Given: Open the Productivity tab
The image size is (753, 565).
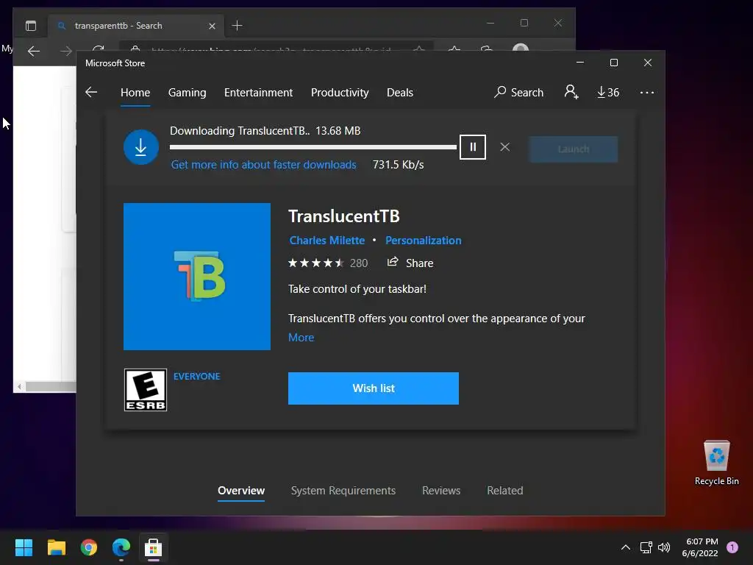Looking at the screenshot, I should tap(340, 92).
